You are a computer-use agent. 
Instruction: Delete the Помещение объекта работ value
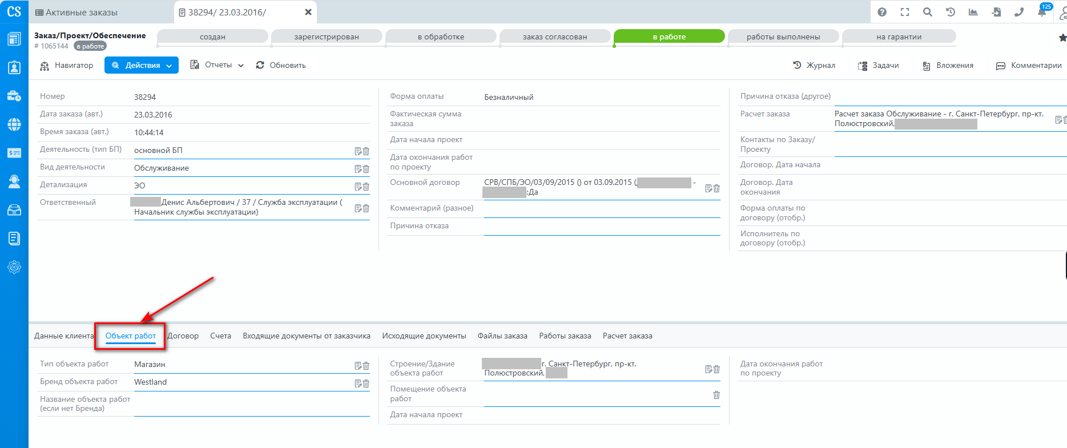[x=716, y=395]
